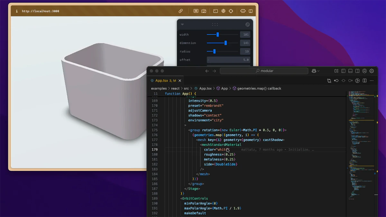This screenshot has width=386, height=217.
Task: Split the editor to the right
Action: [364, 81]
